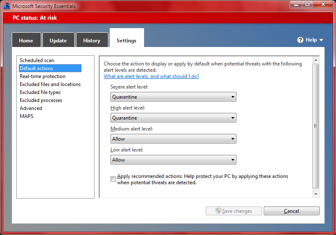Open Real-time protection settings
336x235 pixels.
42,76
